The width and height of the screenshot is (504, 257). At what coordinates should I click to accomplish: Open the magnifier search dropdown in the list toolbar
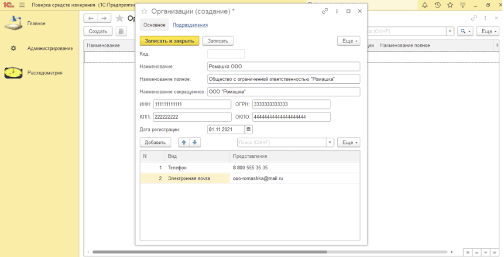pos(465,31)
